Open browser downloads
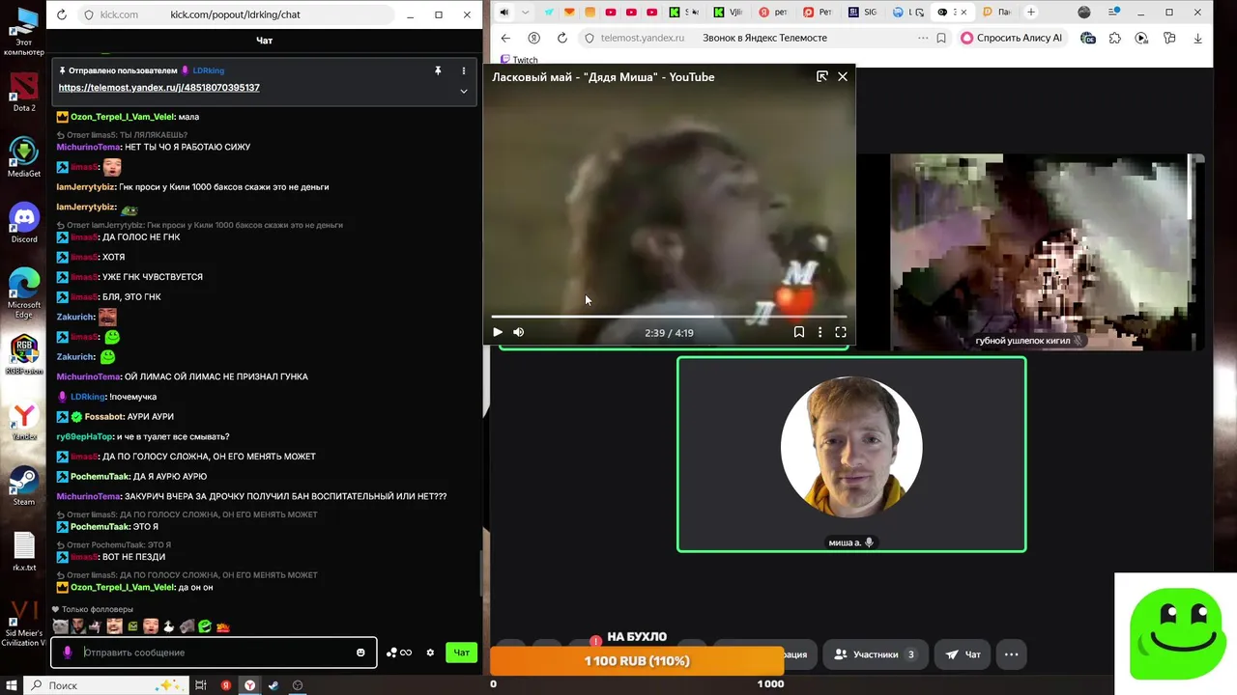The height and width of the screenshot is (695, 1237). pyautogui.click(x=1198, y=39)
